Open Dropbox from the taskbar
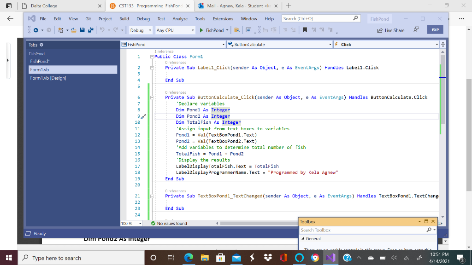 (268, 258)
